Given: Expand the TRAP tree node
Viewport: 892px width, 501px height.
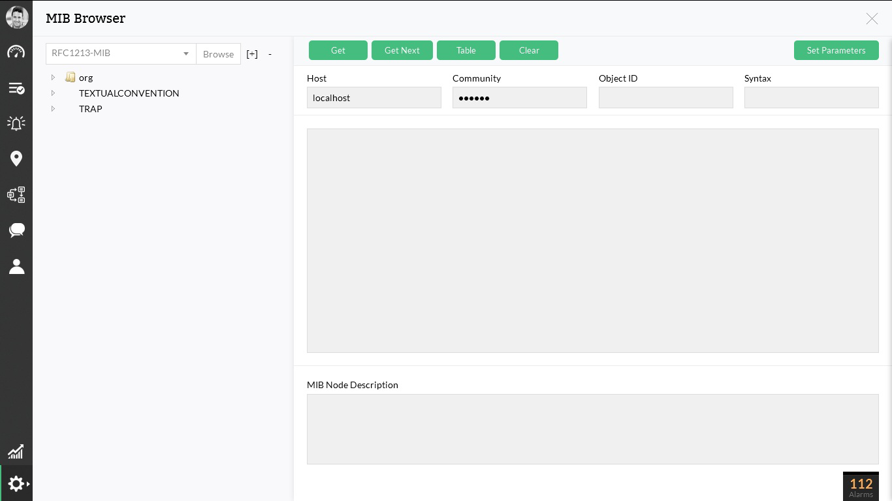Looking at the screenshot, I should coord(53,109).
